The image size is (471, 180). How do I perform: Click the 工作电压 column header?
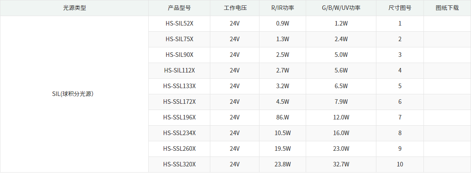pyautogui.click(x=235, y=8)
